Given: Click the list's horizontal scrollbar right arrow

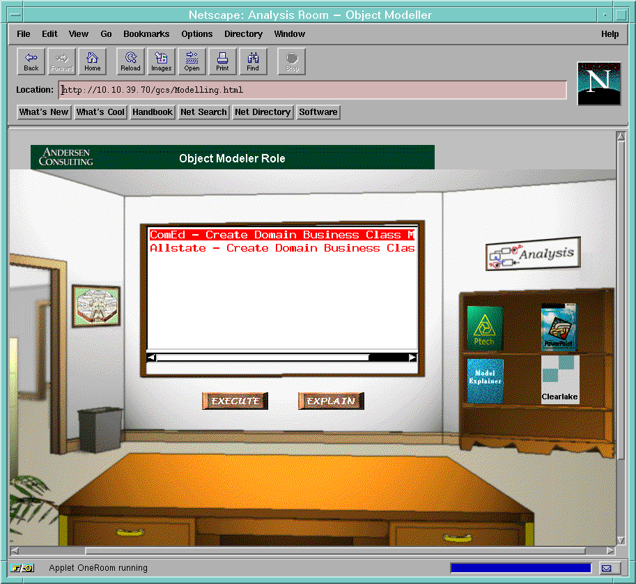Looking at the screenshot, I should click(412, 358).
